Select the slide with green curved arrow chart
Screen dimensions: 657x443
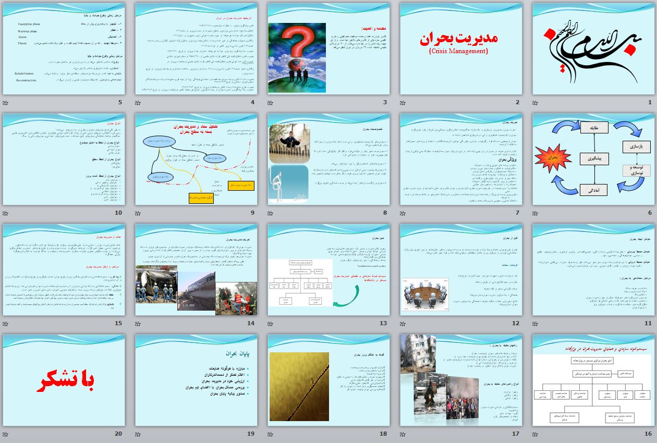pyautogui.click(x=328, y=270)
